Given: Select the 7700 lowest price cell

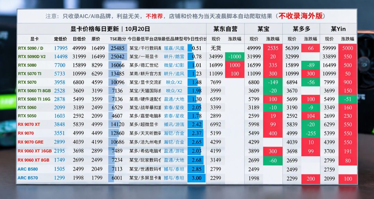Looking at the screenshot, I should [60, 65].
